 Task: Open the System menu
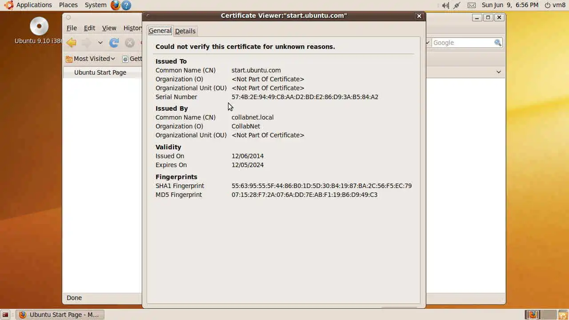click(96, 5)
